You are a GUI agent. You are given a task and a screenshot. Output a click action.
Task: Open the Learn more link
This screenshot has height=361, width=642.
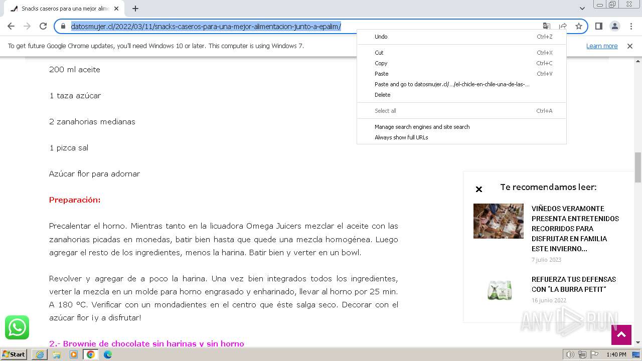coord(602,46)
